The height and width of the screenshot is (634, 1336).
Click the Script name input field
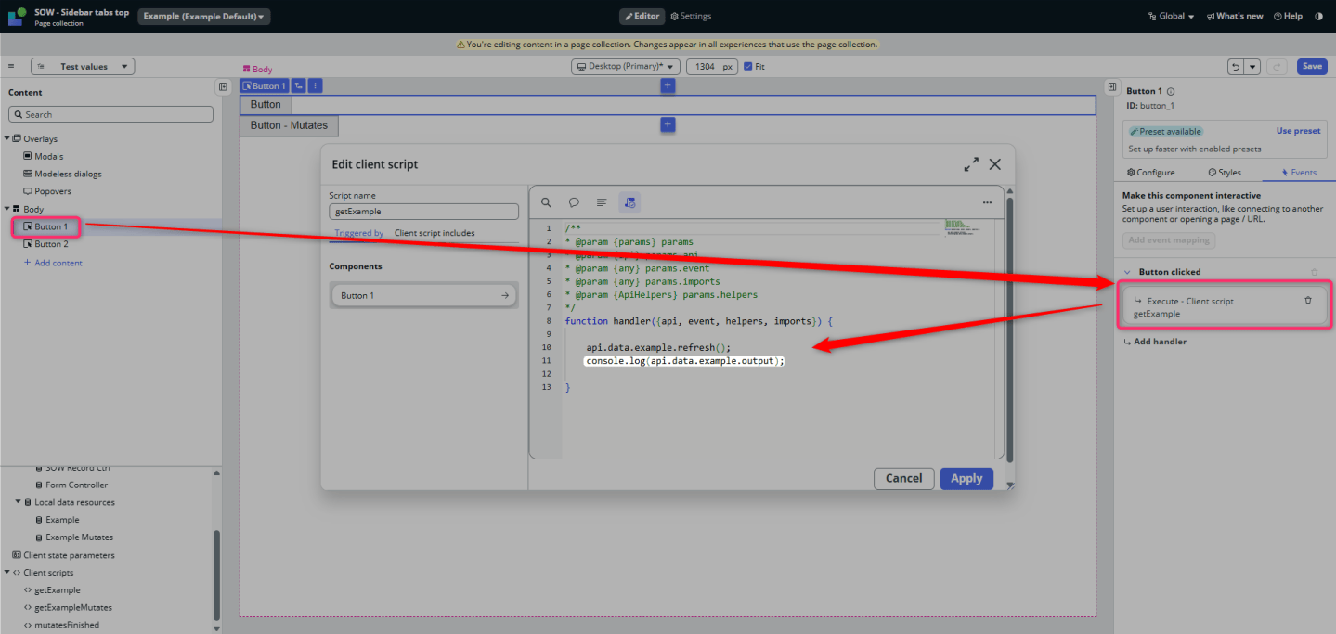(423, 212)
